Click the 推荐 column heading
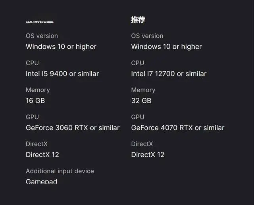This screenshot has height=205, width=254. tap(138, 19)
